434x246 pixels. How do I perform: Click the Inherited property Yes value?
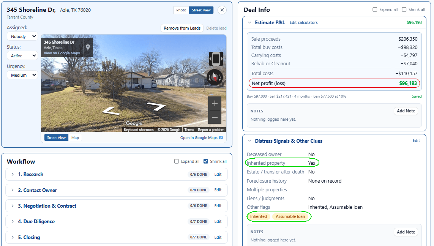point(312,163)
